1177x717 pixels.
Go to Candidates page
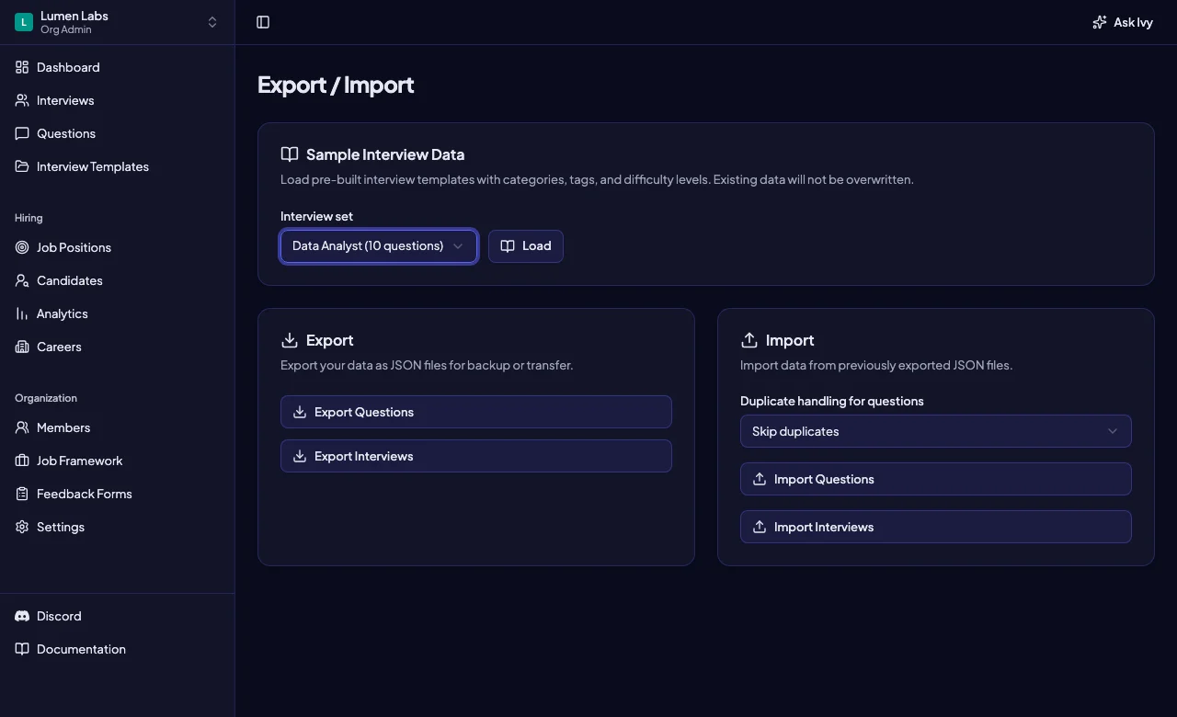coord(118,280)
